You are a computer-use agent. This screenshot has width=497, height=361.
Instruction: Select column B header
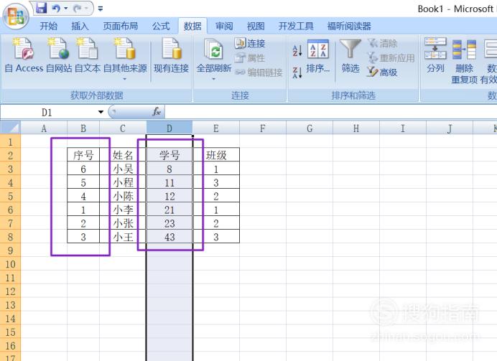coord(83,128)
